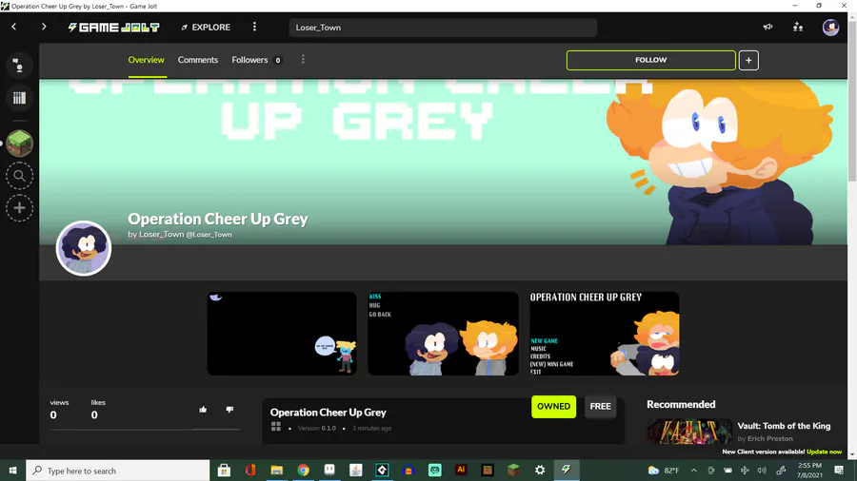Click the Windows taskbar search box
Image resolution: width=857 pixels, height=481 pixels.
click(117, 471)
